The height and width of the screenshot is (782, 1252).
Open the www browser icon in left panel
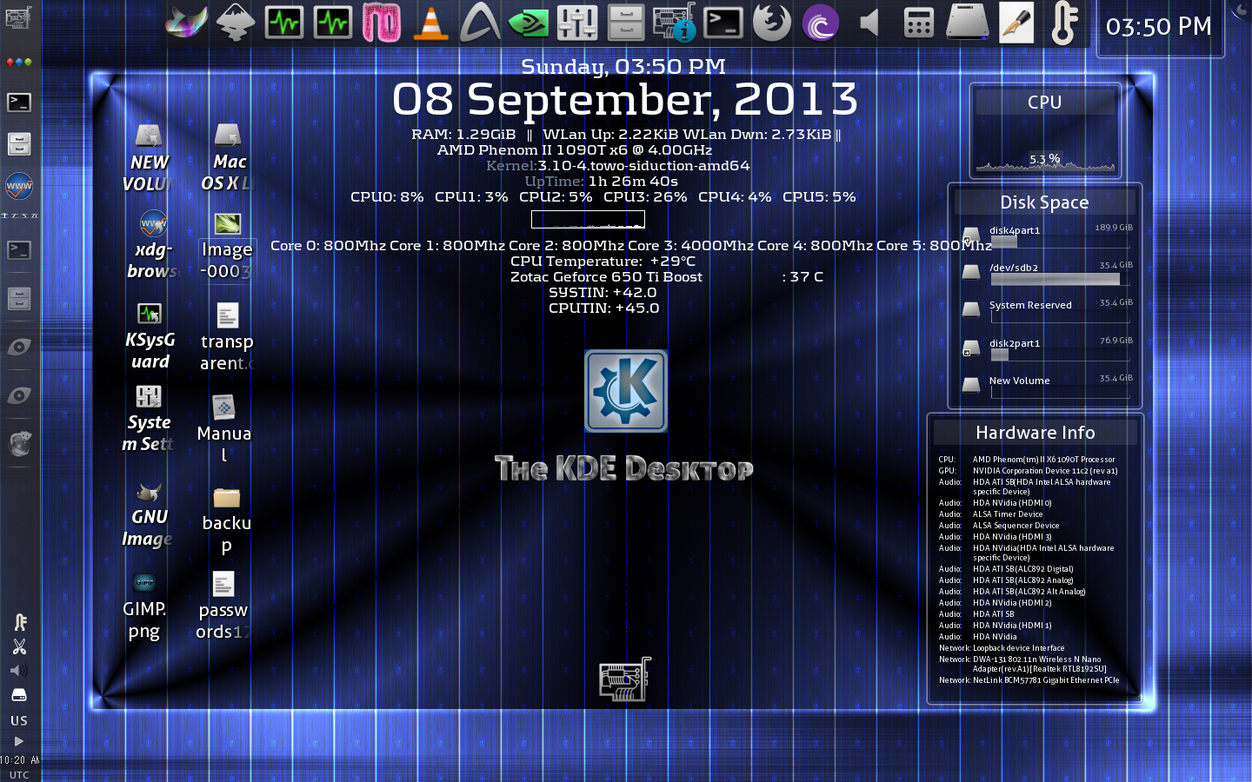pos(19,185)
